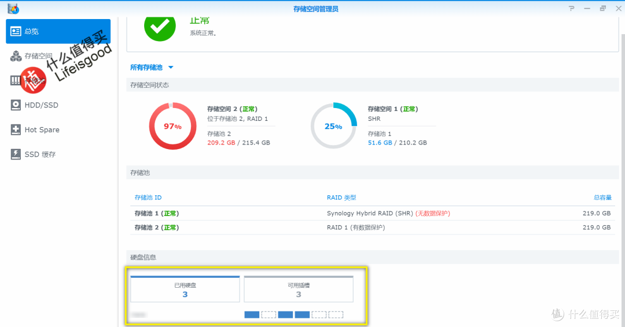Select the 存储池 2 (正常) row
This screenshot has height=327, width=625.
coord(372,228)
